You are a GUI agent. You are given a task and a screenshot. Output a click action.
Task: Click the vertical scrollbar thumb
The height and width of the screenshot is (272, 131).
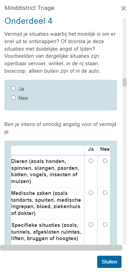click(125, 83)
